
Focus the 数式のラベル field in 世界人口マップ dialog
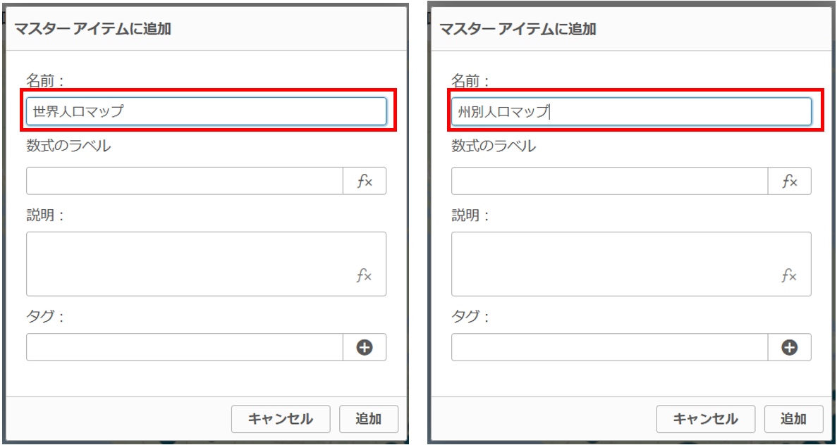(185, 182)
